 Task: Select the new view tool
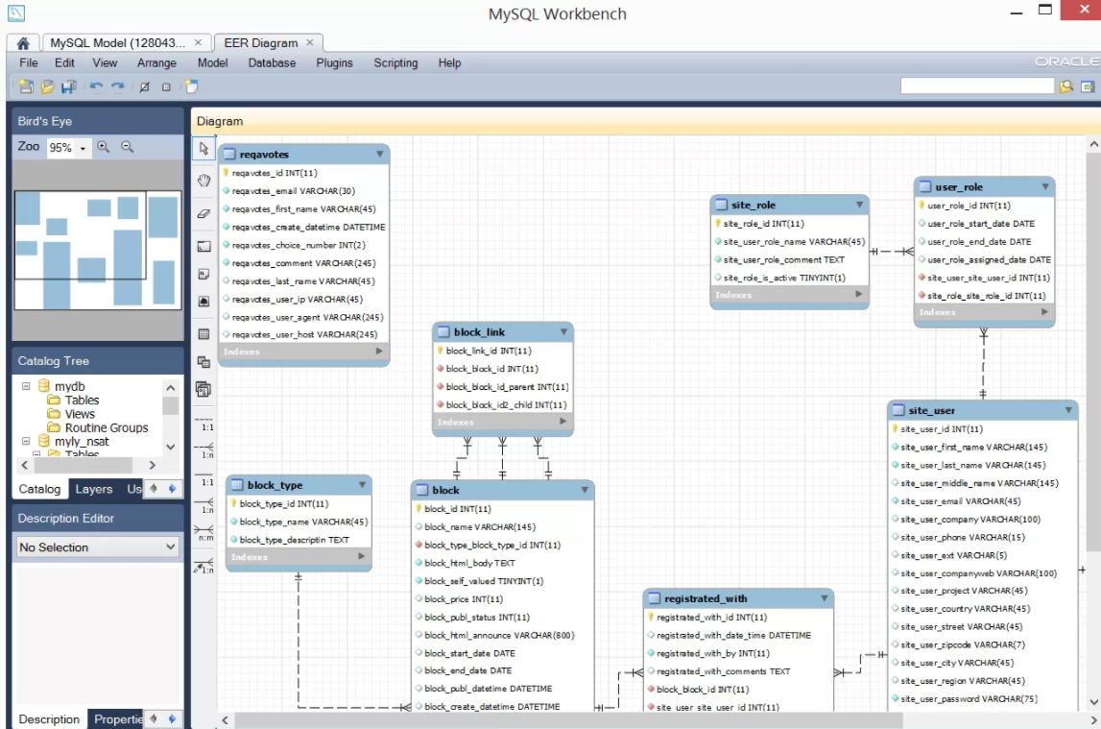pos(203,362)
